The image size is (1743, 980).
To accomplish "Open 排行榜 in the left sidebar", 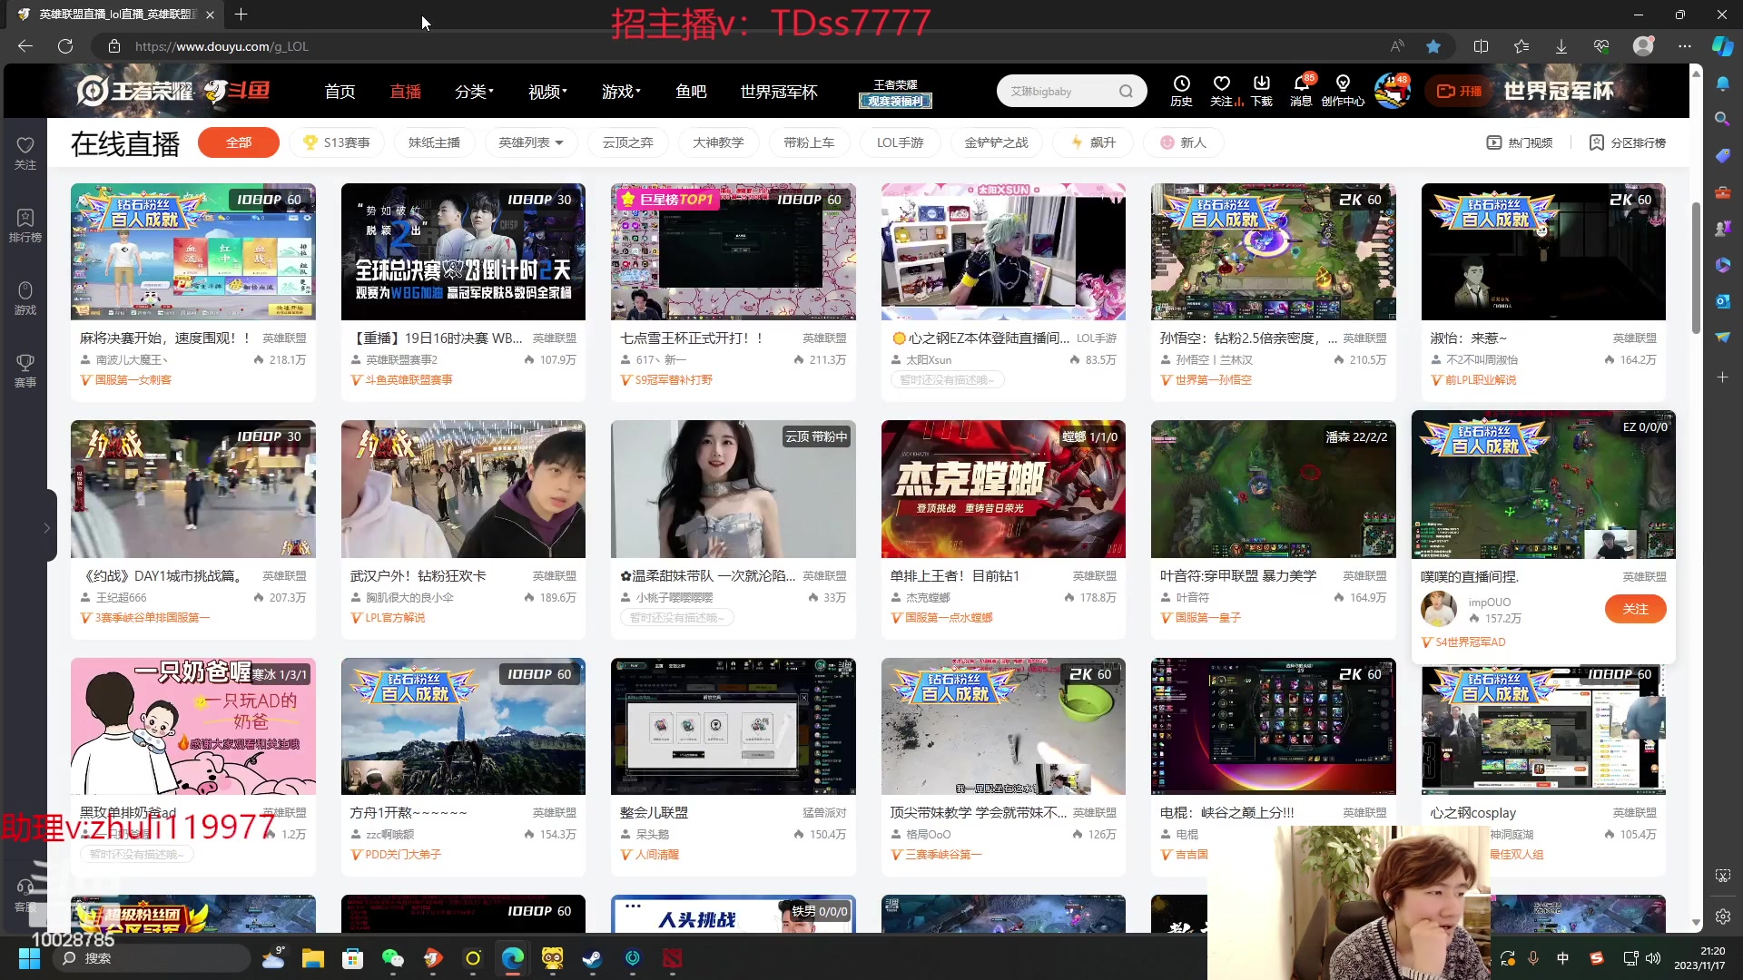I will click(x=25, y=225).
